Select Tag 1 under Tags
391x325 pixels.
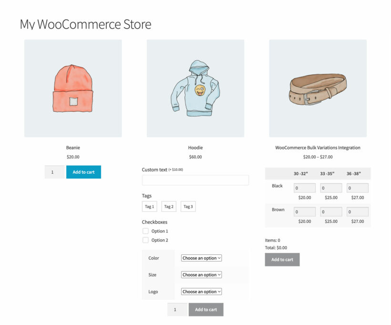coord(149,206)
